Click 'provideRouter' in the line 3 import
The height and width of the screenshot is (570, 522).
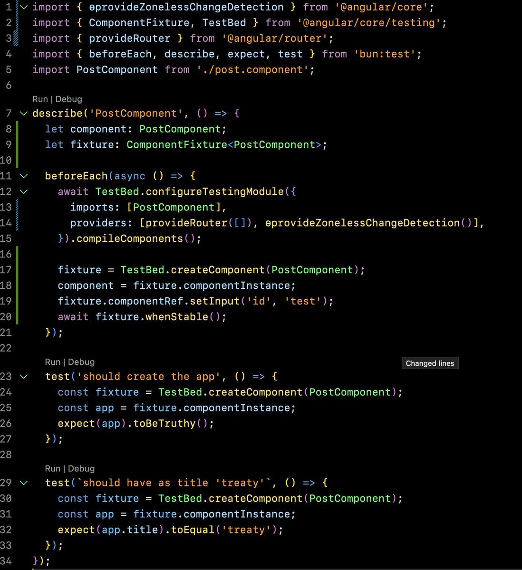click(130, 38)
